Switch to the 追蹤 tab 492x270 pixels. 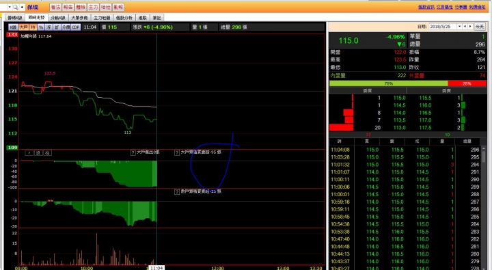point(143,18)
